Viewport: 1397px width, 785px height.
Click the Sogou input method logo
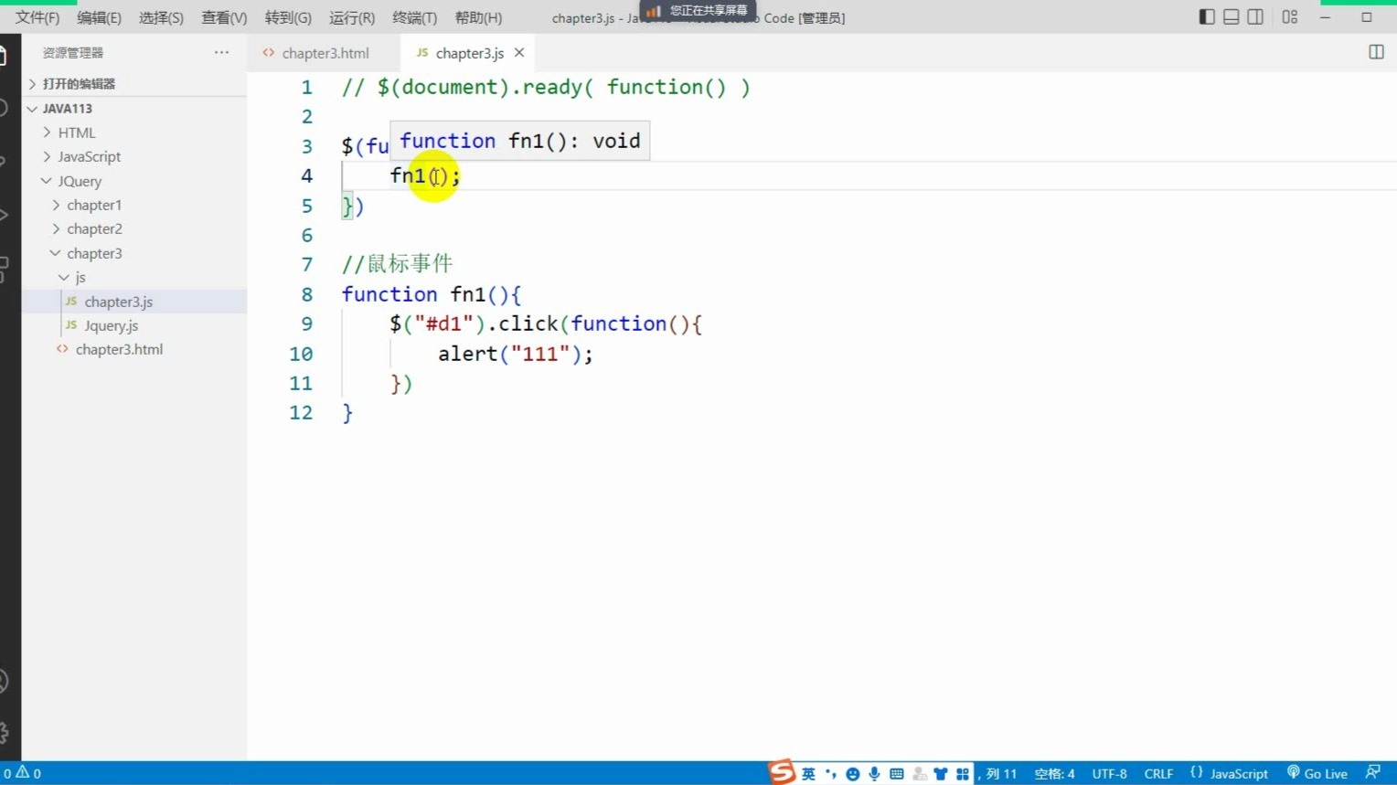782,772
